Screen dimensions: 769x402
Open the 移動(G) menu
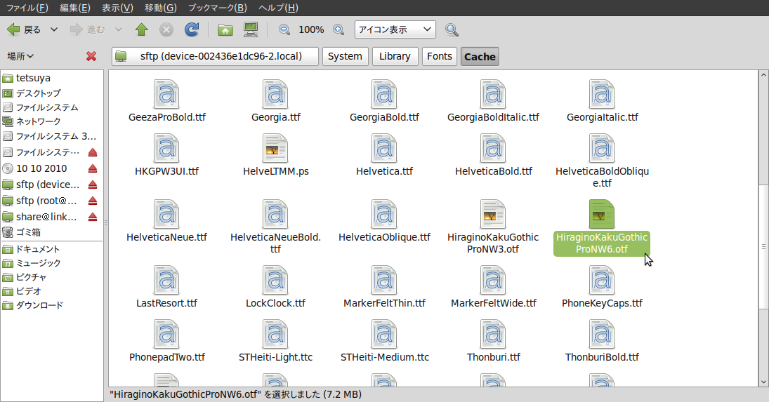160,8
